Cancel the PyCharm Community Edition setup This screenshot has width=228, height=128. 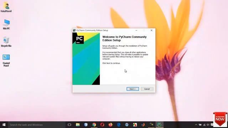(x=147, y=89)
